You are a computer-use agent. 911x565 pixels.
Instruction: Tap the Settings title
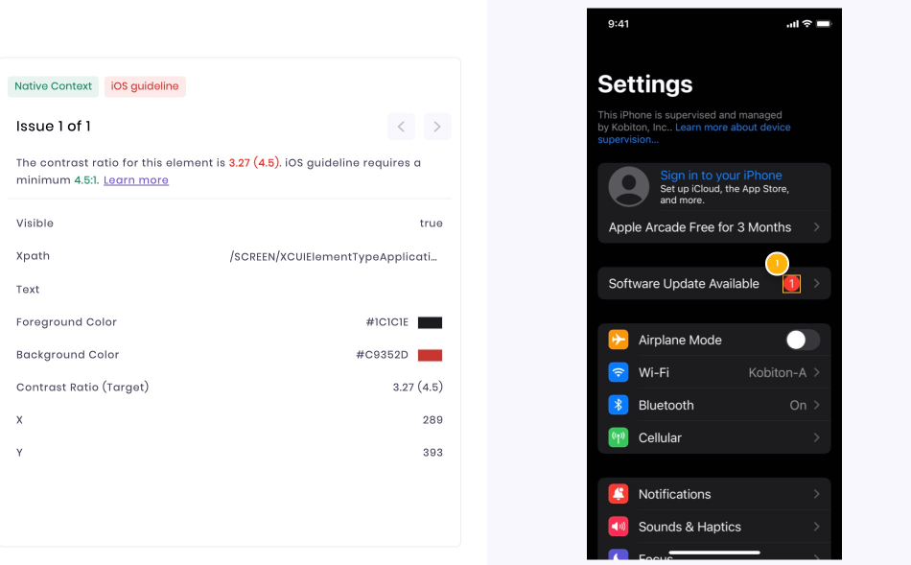click(645, 84)
